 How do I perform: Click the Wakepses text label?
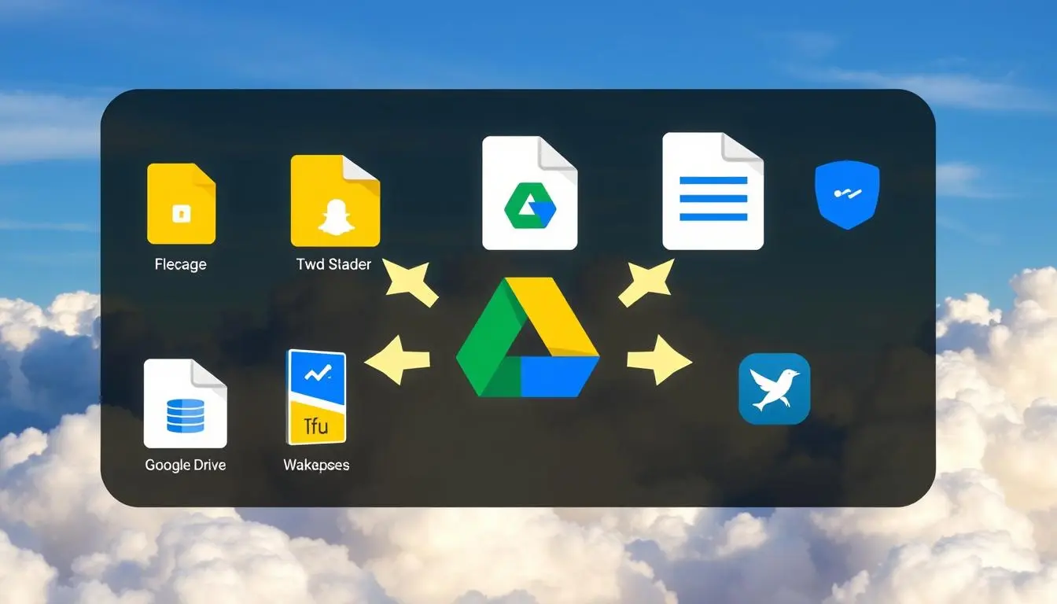pyautogui.click(x=316, y=465)
